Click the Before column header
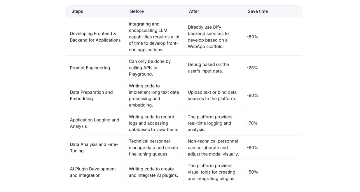The image size is (360, 192). click(x=137, y=11)
